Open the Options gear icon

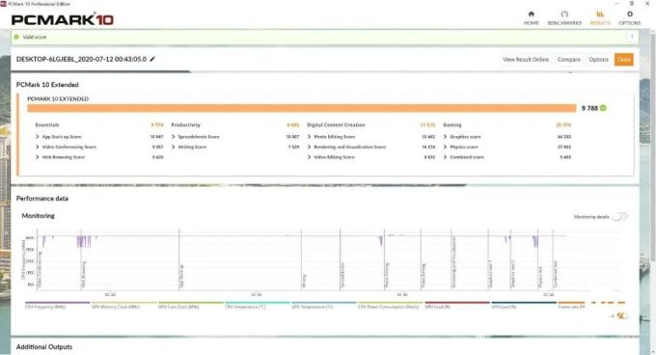pos(630,14)
